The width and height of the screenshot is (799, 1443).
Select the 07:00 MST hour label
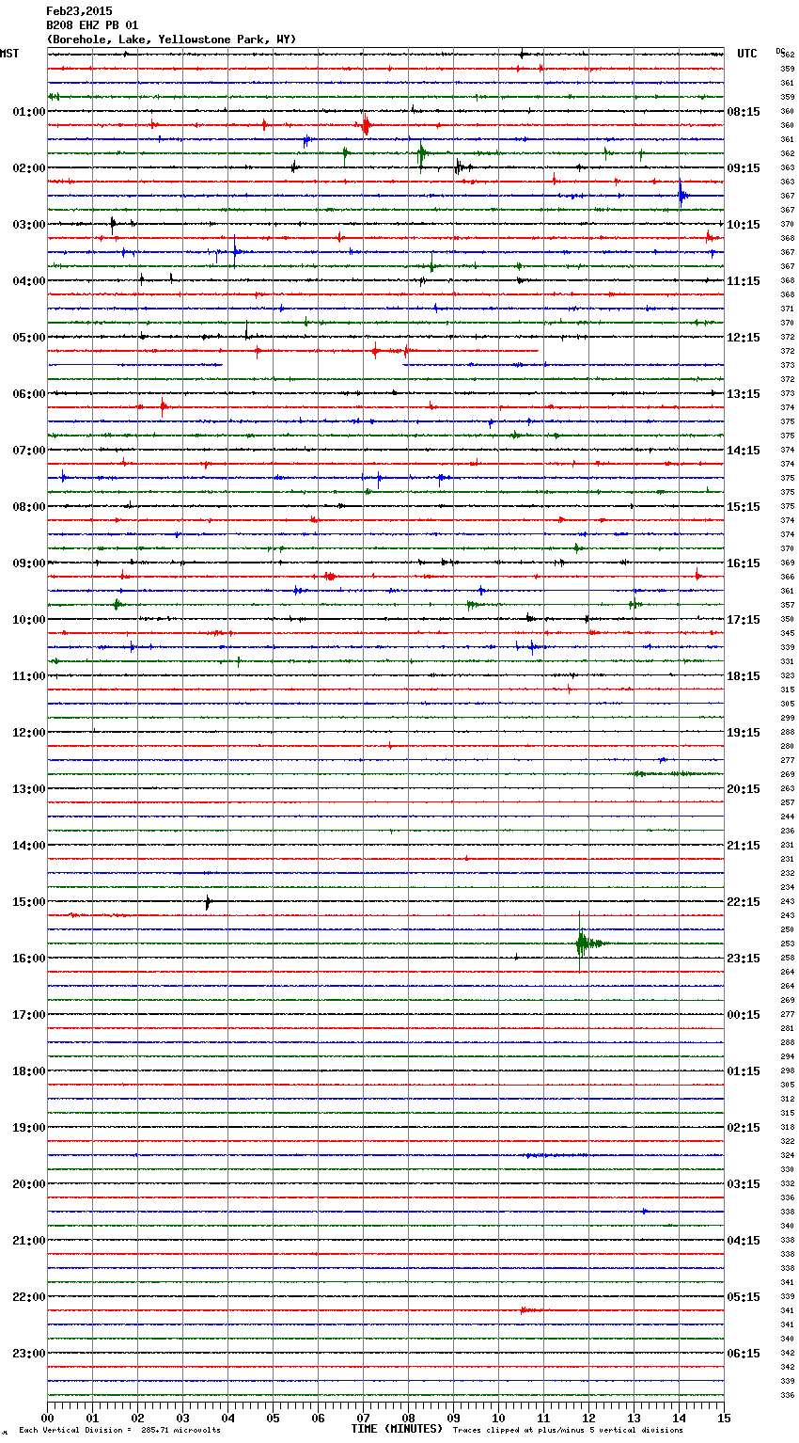(x=29, y=451)
